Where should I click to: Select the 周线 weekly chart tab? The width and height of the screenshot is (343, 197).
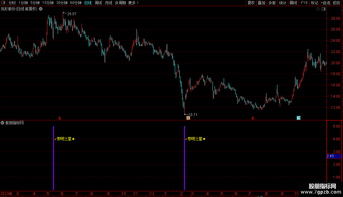(98, 3)
